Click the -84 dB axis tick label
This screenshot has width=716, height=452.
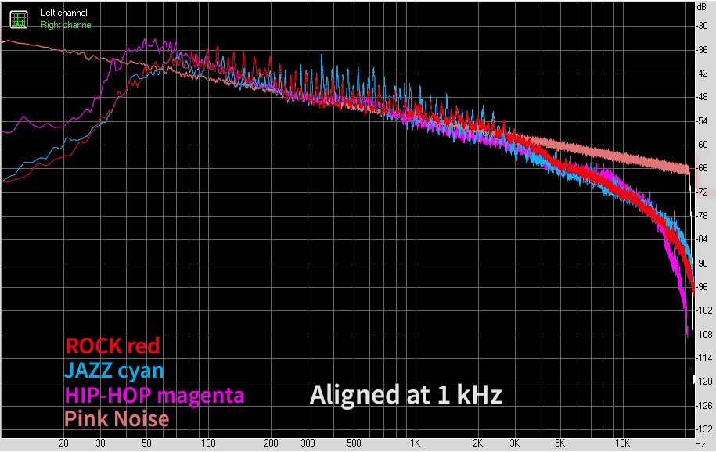click(702, 239)
